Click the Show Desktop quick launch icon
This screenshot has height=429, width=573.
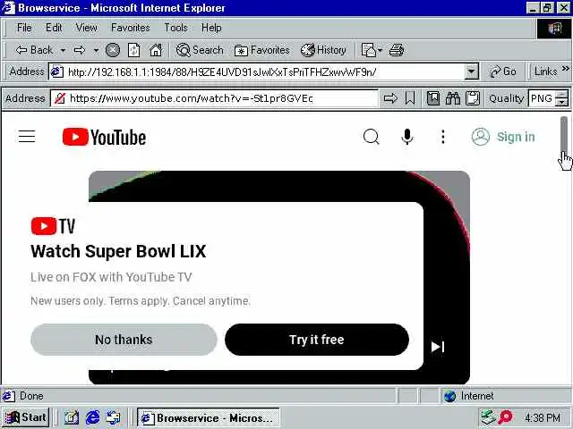pyautogui.click(x=72, y=417)
